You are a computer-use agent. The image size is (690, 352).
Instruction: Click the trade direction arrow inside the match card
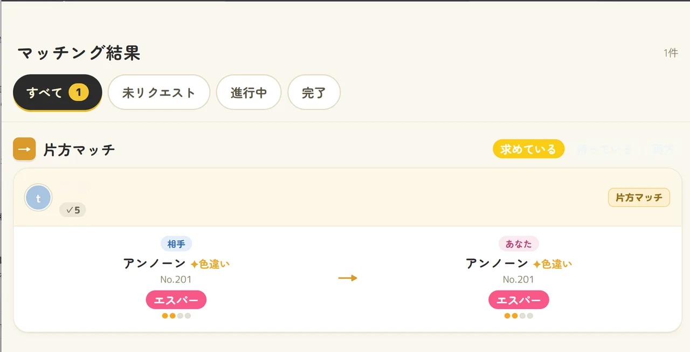tap(347, 278)
